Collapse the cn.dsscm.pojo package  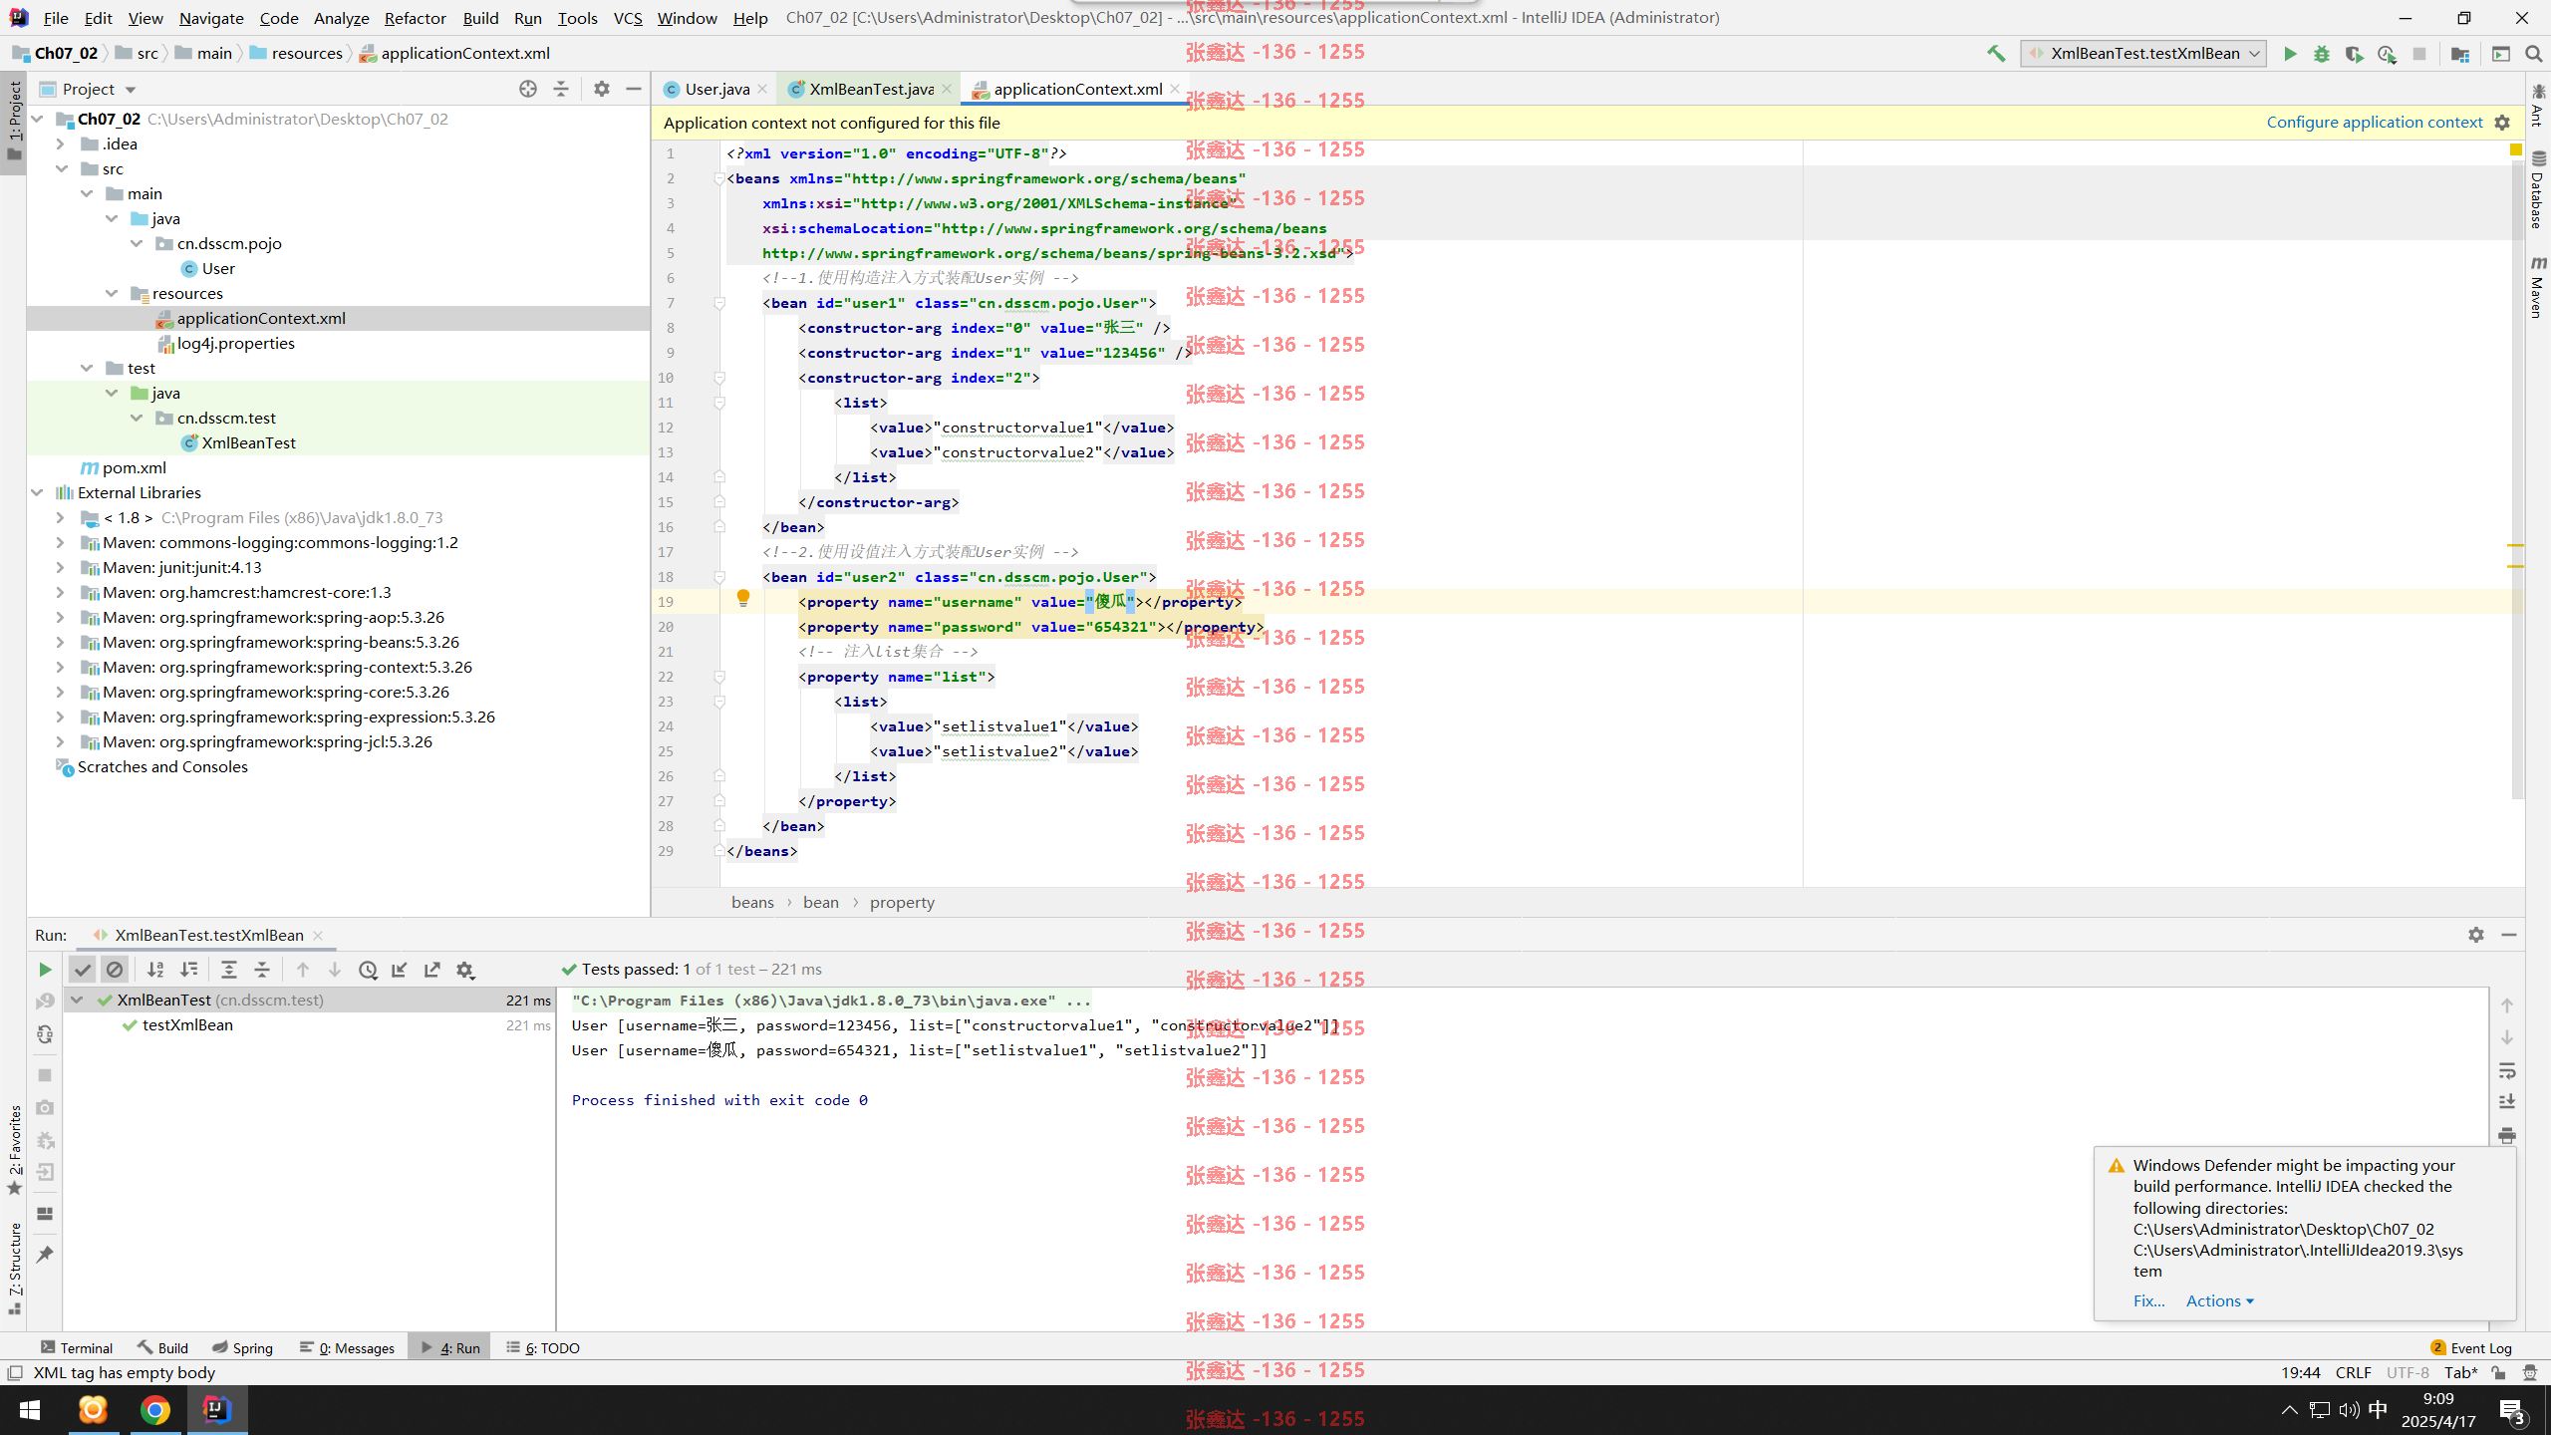pos(137,243)
